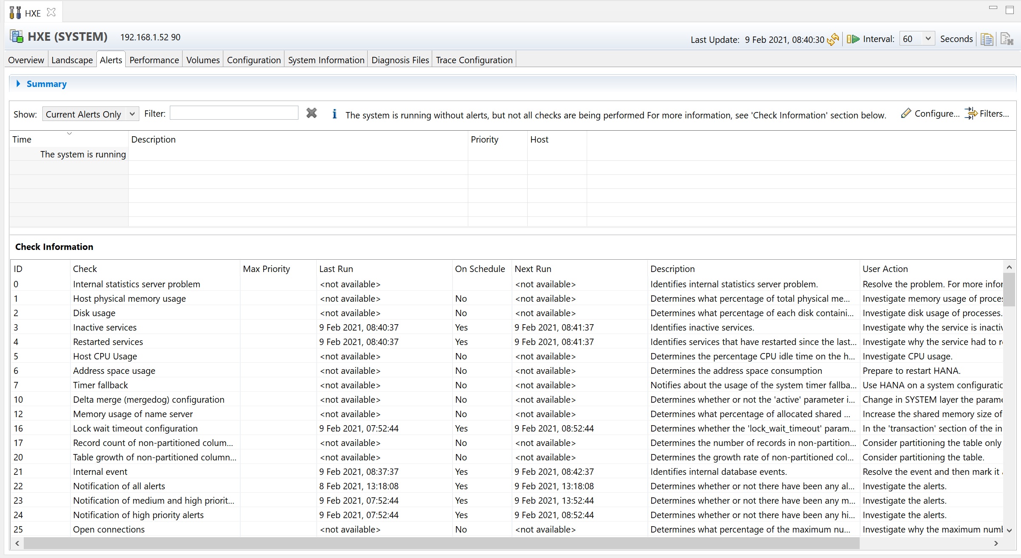Screen dimensions: 1021x558
Task: Open the Diagnosis Files tab
Action: click(400, 60)
